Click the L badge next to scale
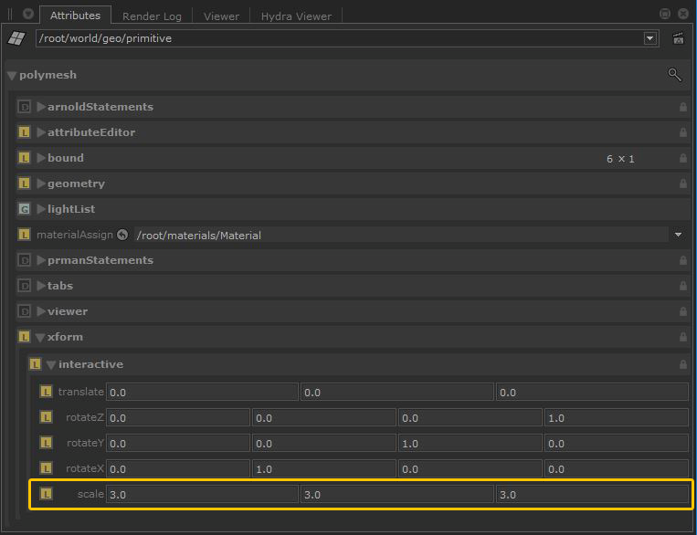Screen dimensions: 697x535 46,494
